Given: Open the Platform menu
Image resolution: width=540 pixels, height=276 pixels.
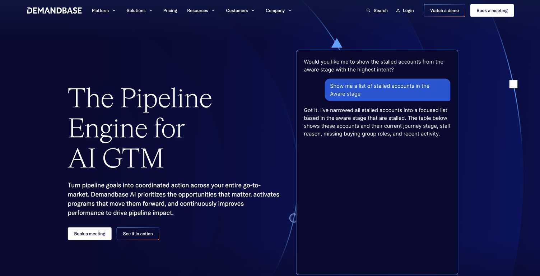Looking at the screenshot, I should point(100,10).
